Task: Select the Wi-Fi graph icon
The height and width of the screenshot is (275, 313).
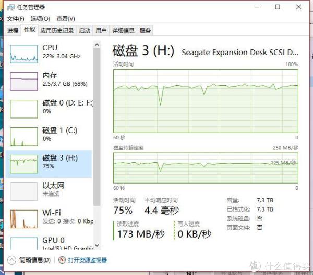Action: (24, 219)
